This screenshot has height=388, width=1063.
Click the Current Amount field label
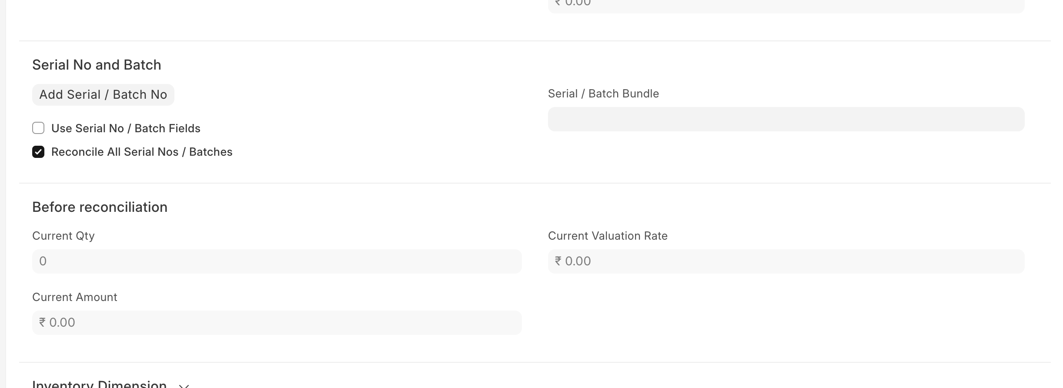point(75,297)
